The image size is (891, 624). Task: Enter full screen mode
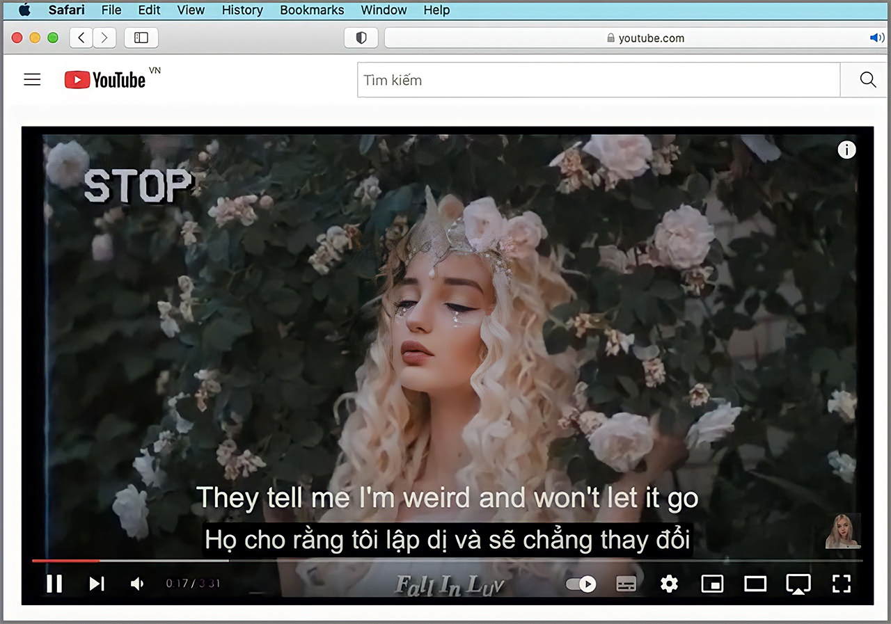click(842, 584)
